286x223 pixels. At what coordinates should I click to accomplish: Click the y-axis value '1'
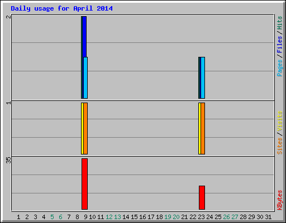pyautogui.click(x=8, y=103)
